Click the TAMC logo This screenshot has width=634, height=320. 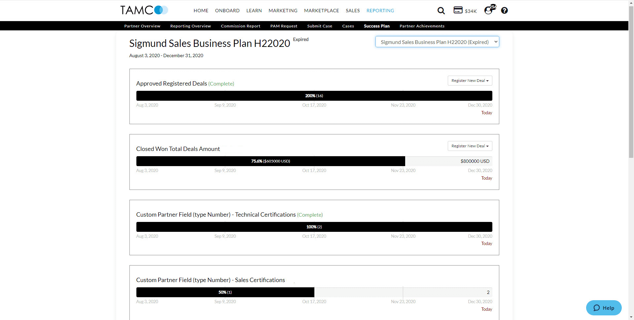coord(144,10)
